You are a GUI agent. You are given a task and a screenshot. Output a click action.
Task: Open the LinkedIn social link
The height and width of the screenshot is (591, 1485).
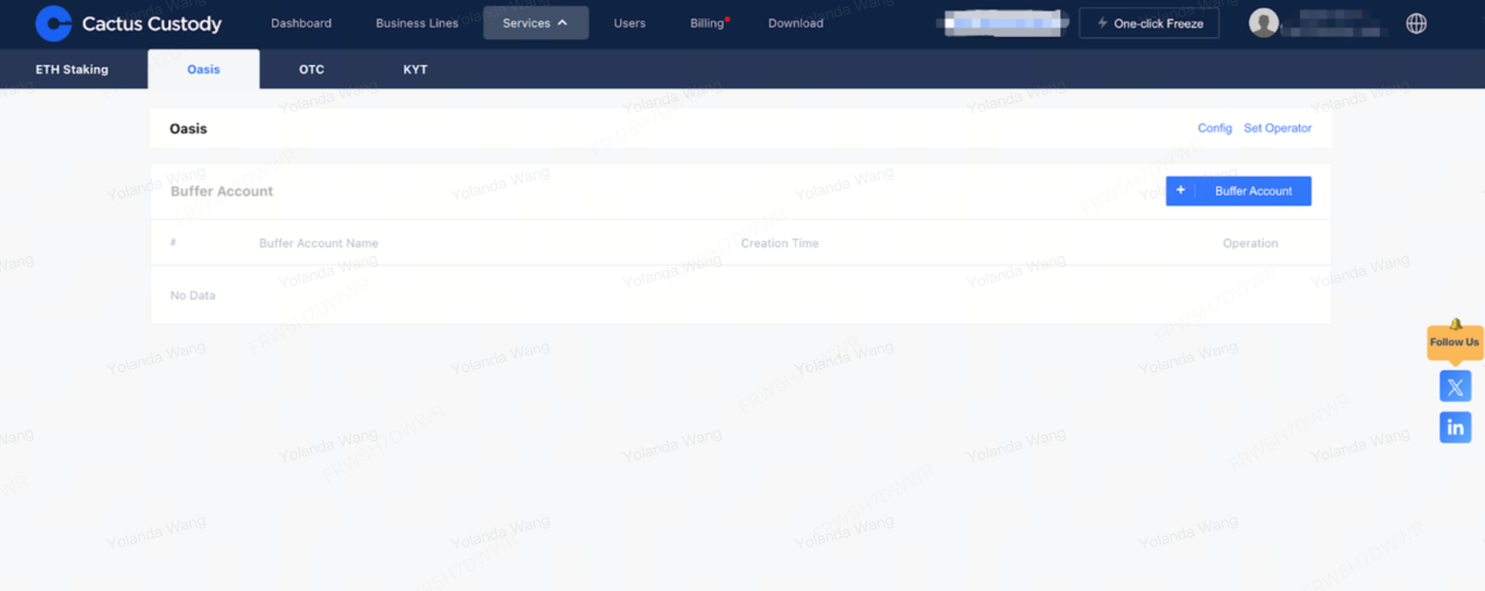pos(1455,427)
